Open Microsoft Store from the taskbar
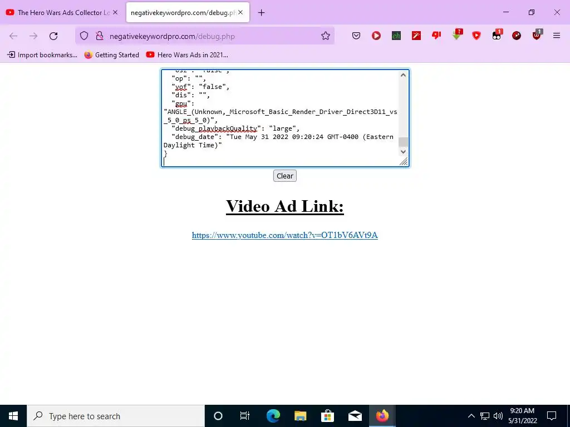Viewport: 570px width, 427px height. coord(327,416)
